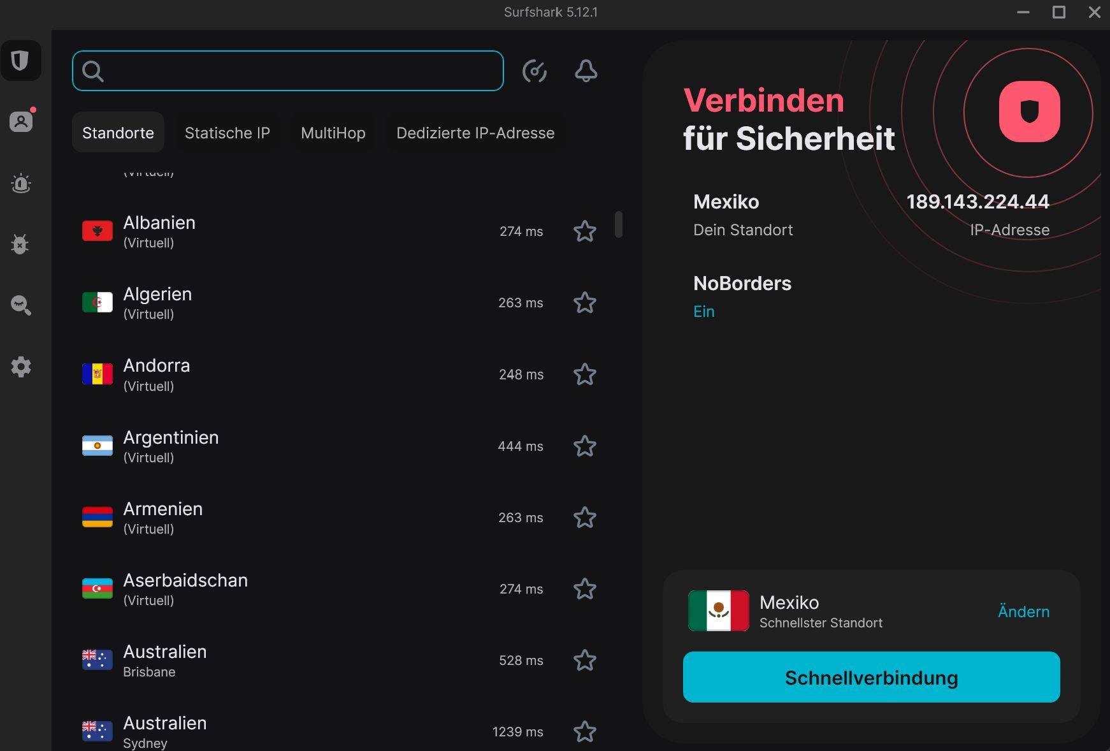Open the VPN shield section in sidebar

[x=21, y=61]
